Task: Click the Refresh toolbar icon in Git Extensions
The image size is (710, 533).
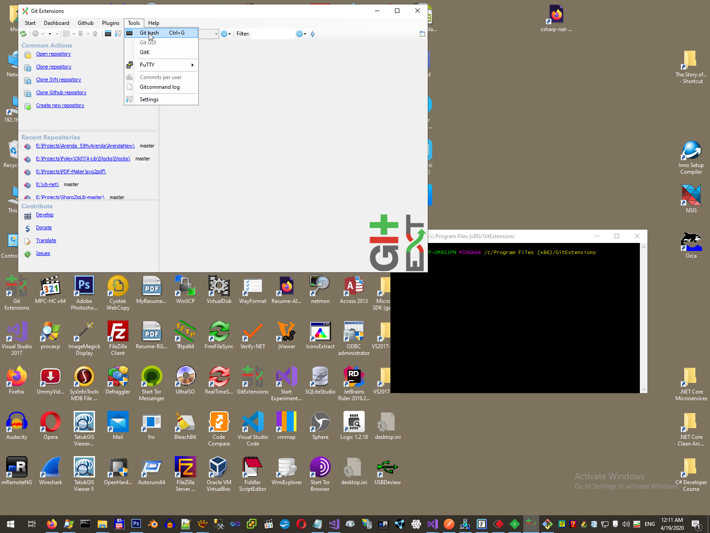Action: pos(24,34)
